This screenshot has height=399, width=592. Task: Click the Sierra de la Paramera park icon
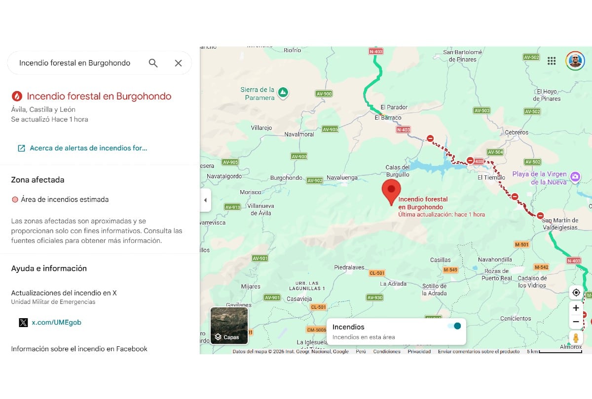coord(283,92)
